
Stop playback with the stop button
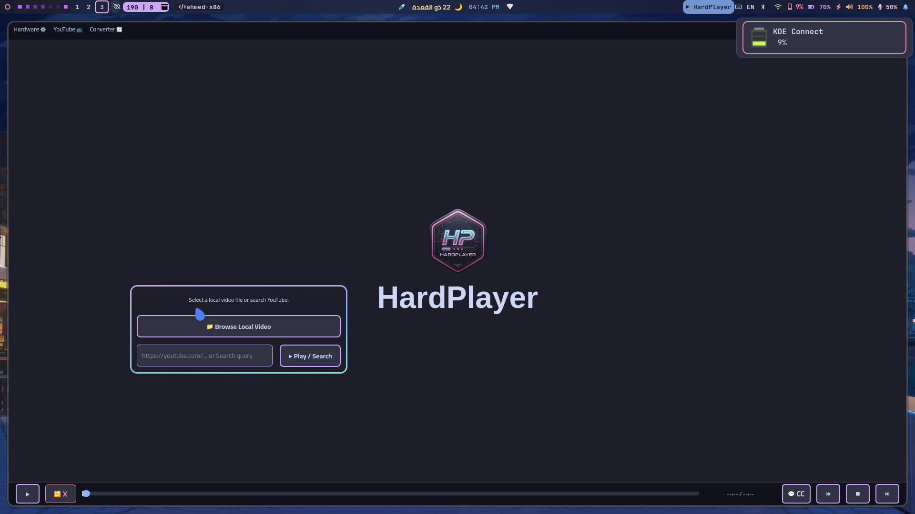[858, 494]
